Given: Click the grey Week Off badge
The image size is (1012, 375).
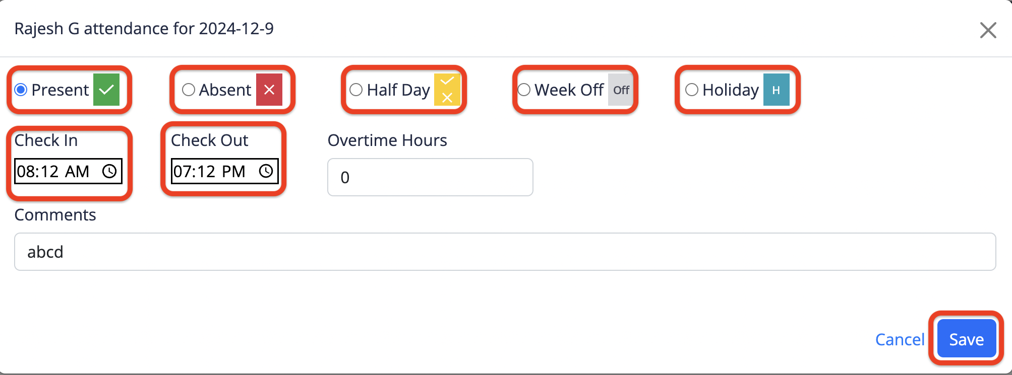Looking at the screenshot, I should (x=621, y=90).
